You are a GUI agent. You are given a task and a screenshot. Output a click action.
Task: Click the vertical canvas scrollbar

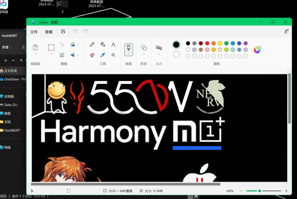click(289, 99)
